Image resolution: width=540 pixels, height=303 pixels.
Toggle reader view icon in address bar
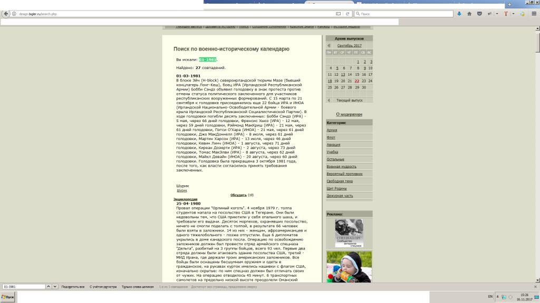pyautogui.click(x=339, y=14)
